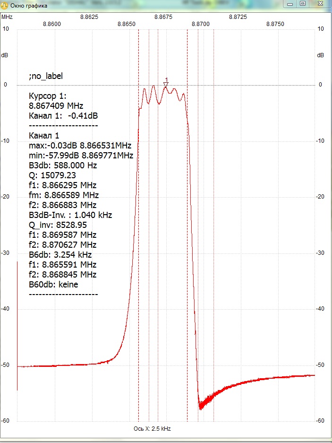Click the notch minimum of the red curve
Viewport: 332px width, 443px height.
(x=200, y=408)
